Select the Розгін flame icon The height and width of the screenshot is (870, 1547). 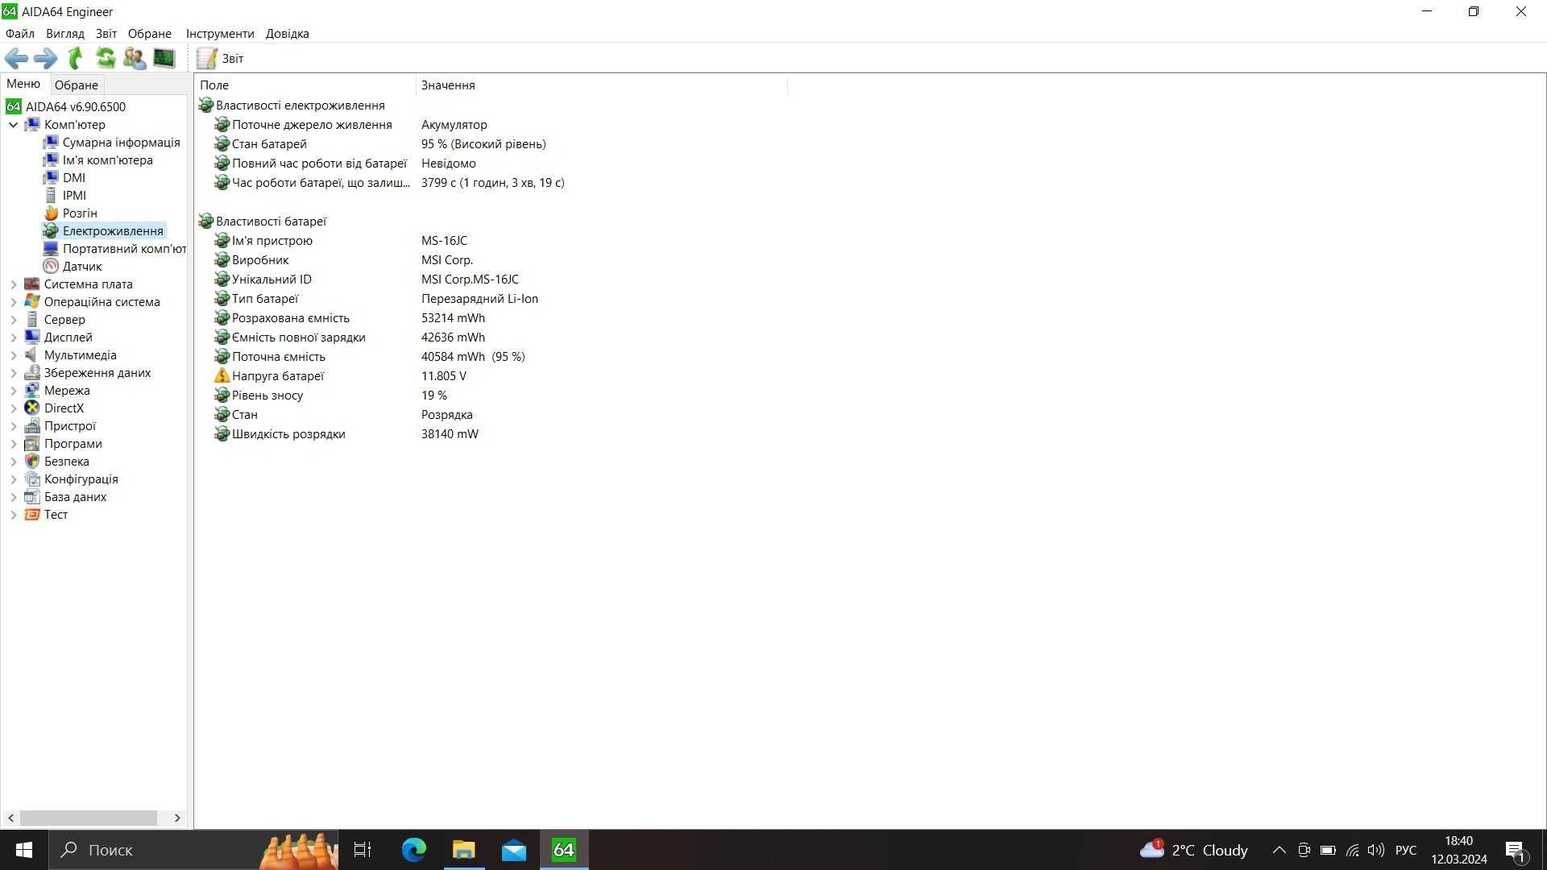click(51, 213)
